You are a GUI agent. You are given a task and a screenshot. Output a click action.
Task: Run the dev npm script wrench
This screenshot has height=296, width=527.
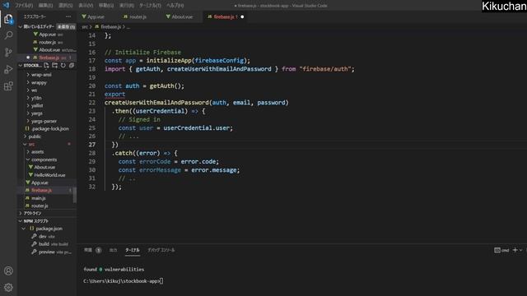pyautogui.click(x=34, y=236)
